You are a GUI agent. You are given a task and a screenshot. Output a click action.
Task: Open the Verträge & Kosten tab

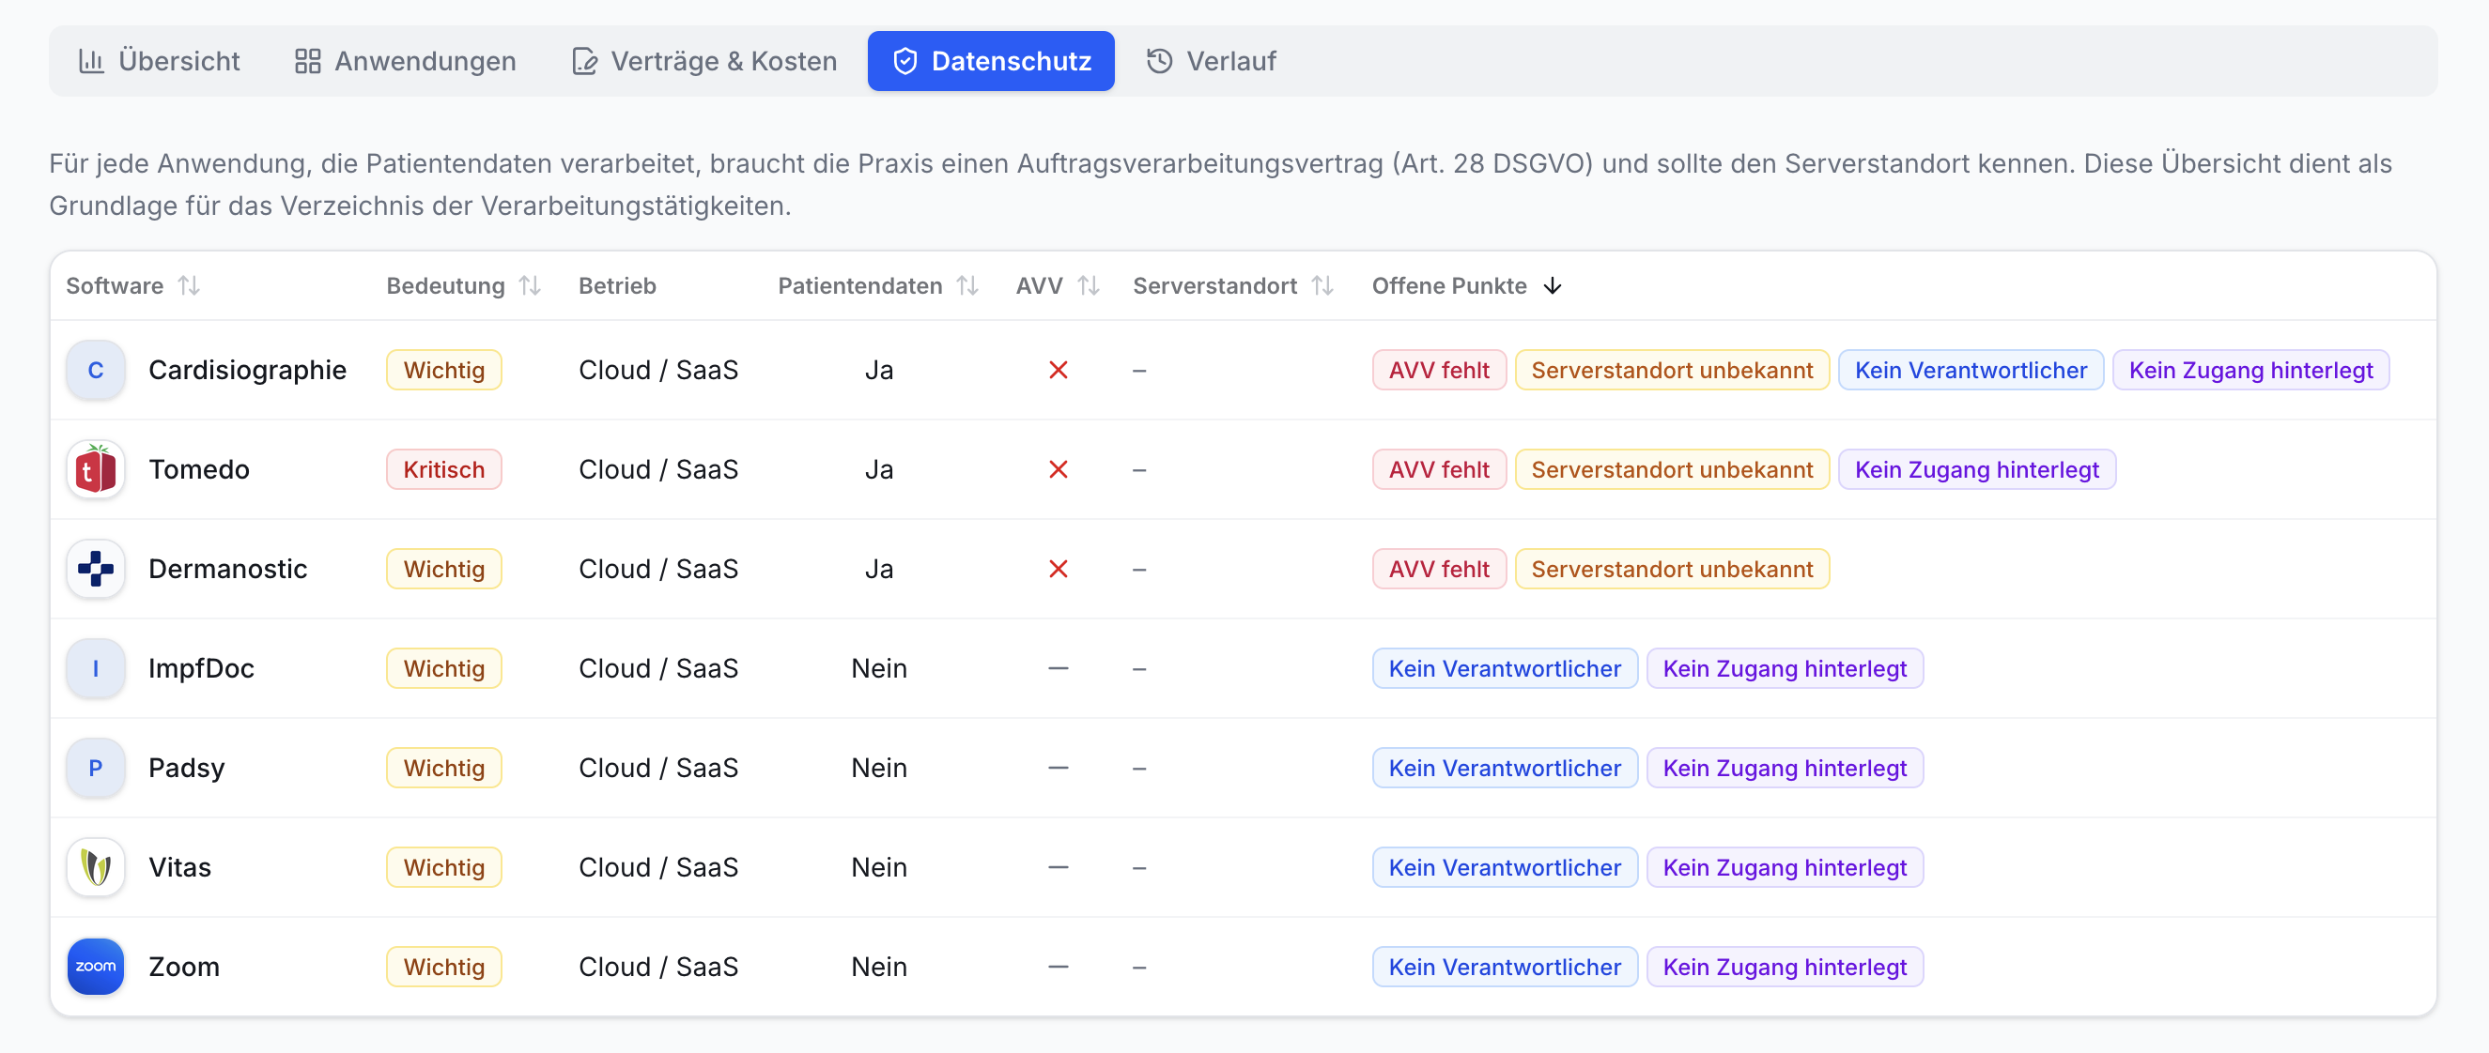tap(704, 61)
